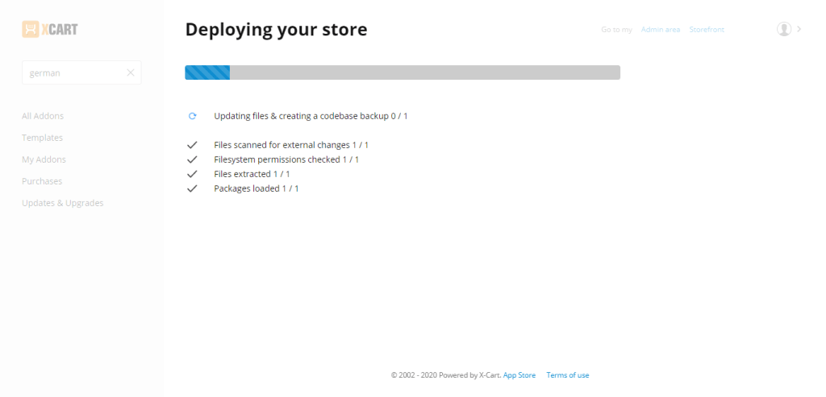Clear the german search field
The image size is (826, 397).
click(131, 72)
